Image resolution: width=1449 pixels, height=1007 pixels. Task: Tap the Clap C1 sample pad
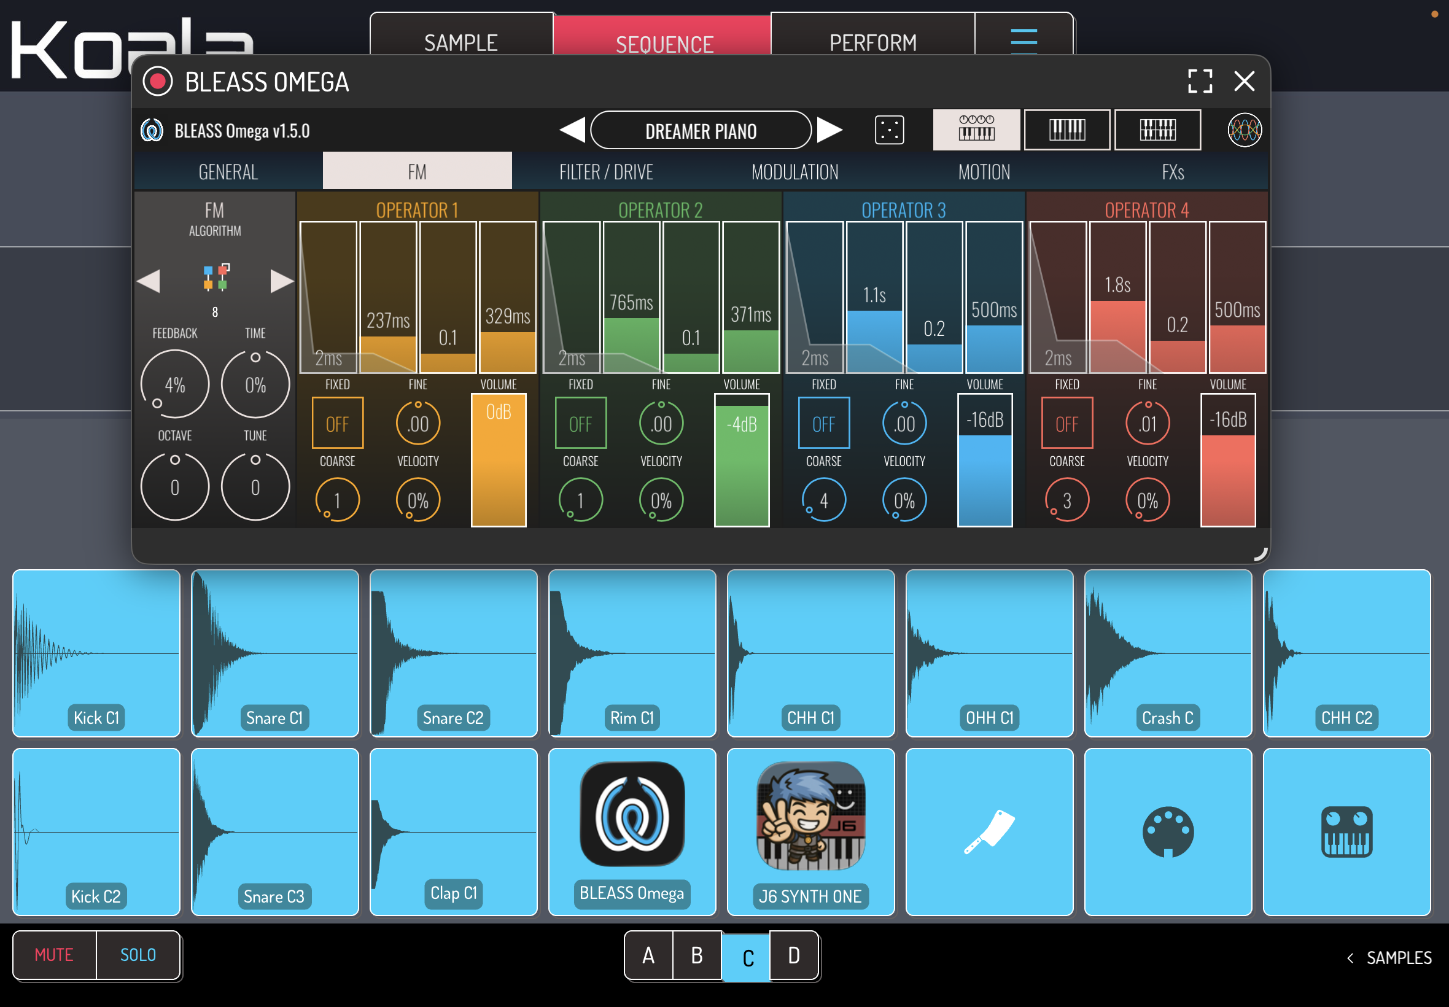[454, 831]
